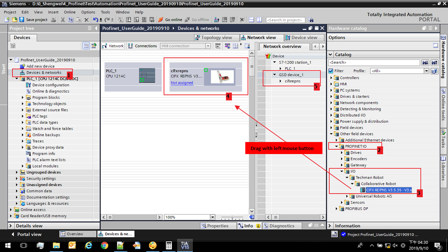The height and width of the screenshot is (252, 448).
Task: Click the catalog Search input field
Action: coord(374,63)
